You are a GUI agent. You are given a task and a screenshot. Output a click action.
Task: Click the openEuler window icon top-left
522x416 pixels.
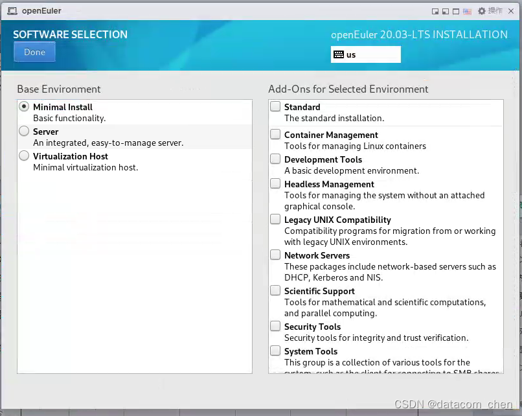point(13,10)
